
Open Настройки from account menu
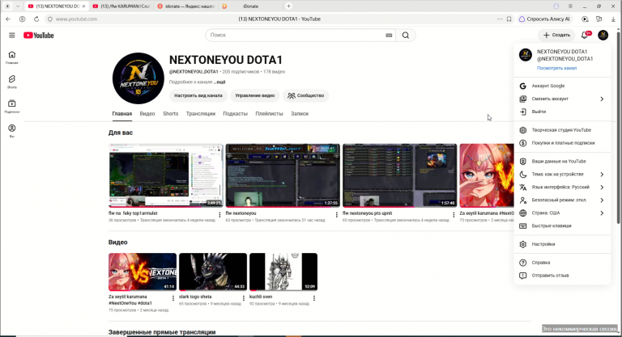[562, 244]
